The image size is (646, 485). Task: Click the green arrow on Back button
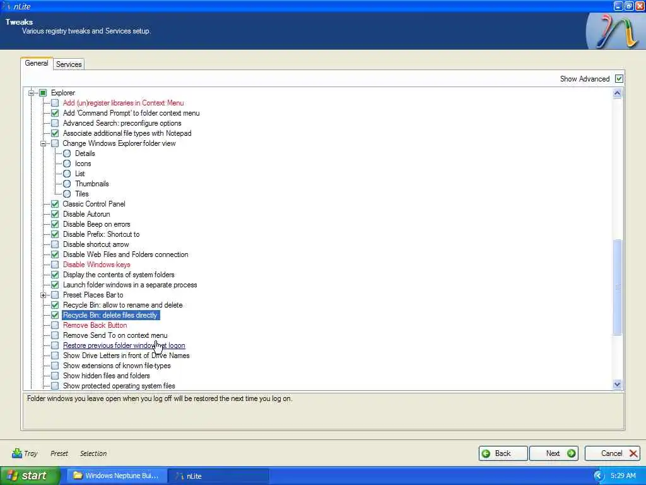(486, 453)
